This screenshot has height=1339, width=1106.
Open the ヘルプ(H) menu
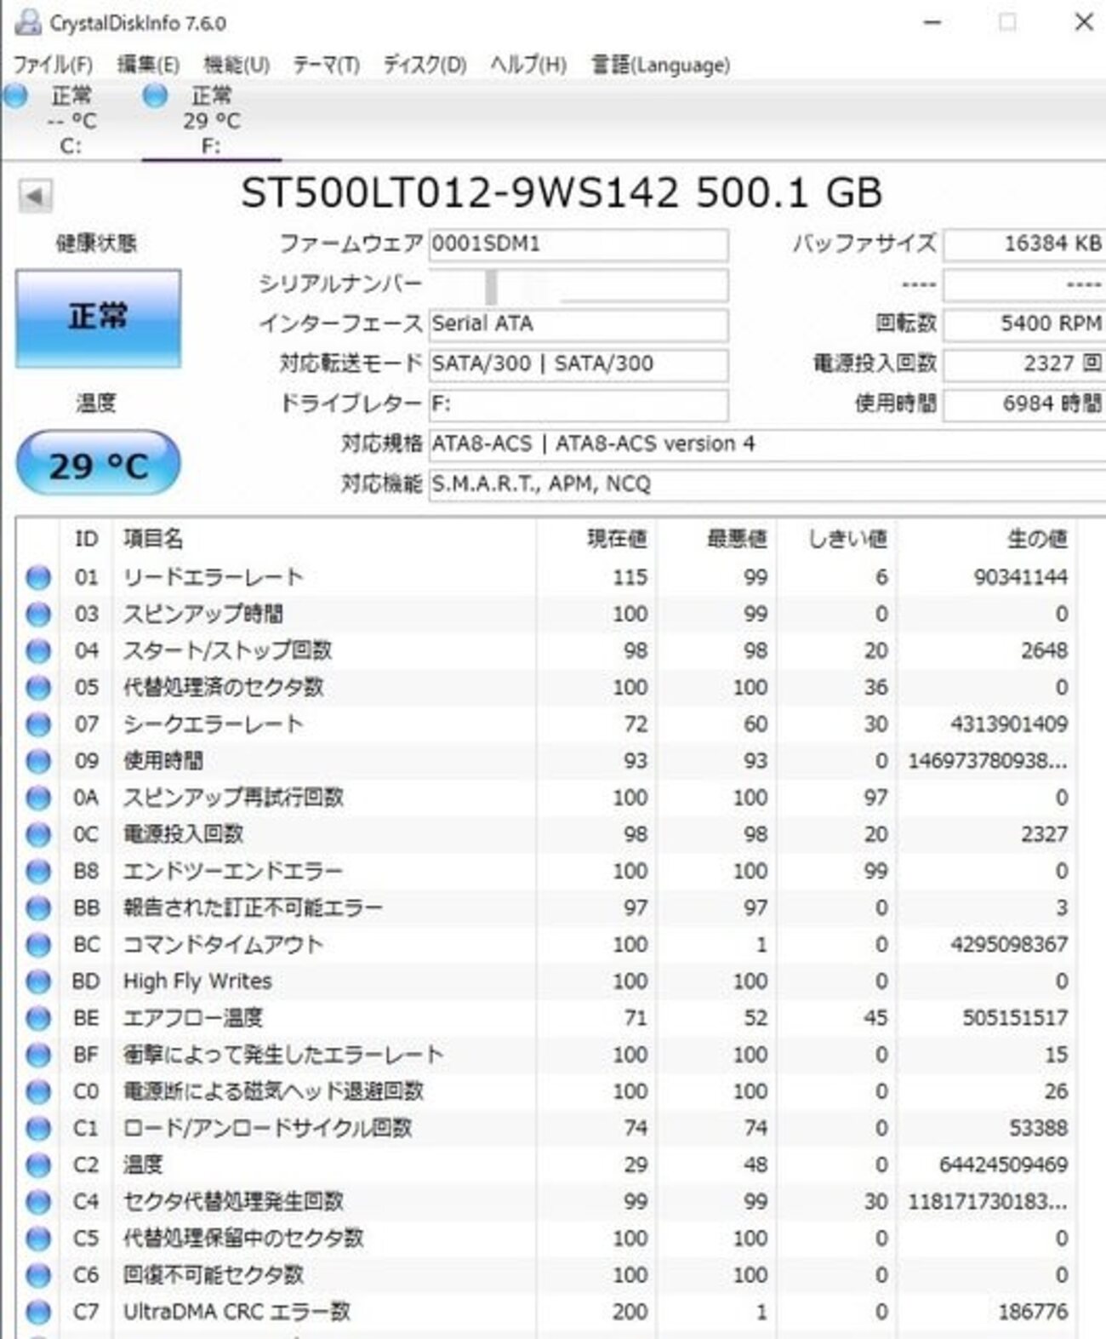point(528,65)
